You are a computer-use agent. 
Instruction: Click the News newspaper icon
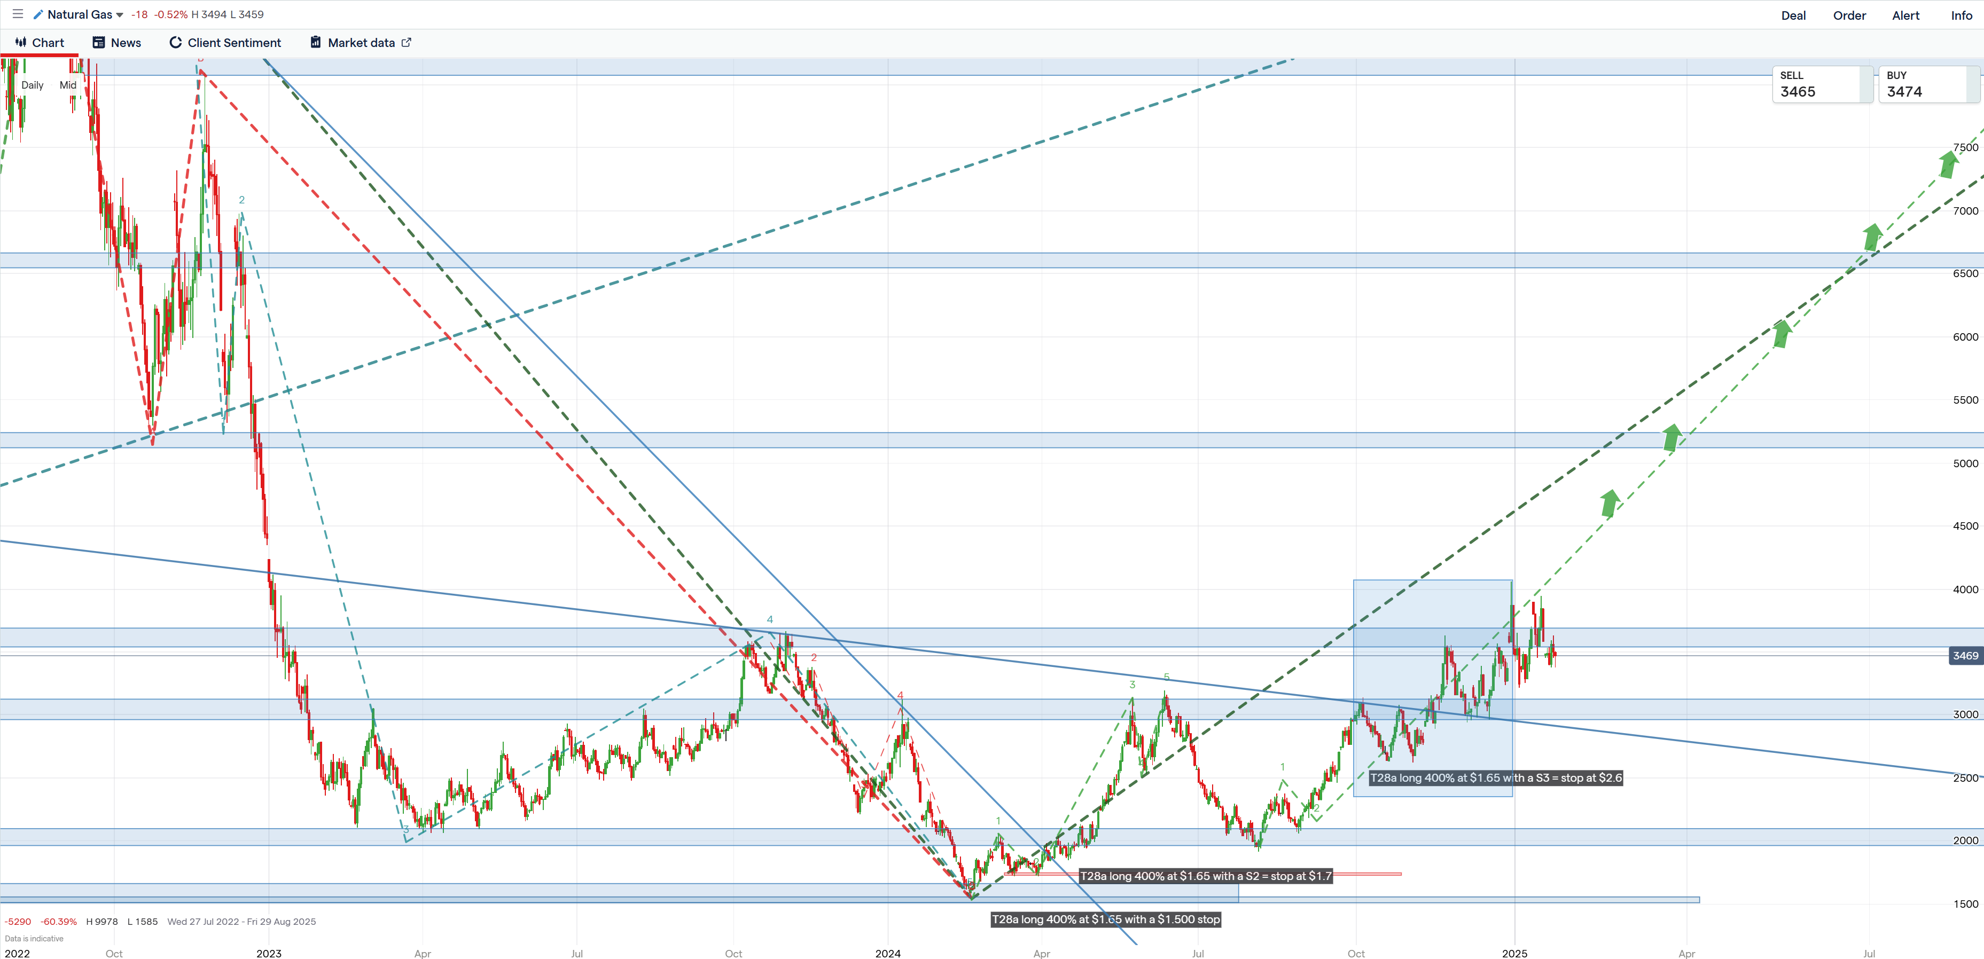[x=99, y=42]
